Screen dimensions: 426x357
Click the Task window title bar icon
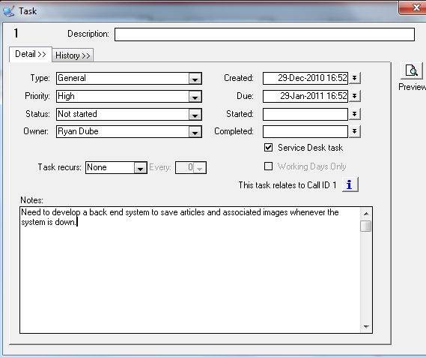8,11
